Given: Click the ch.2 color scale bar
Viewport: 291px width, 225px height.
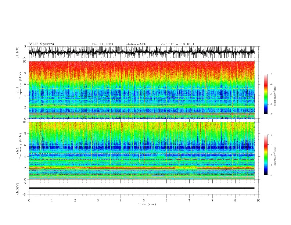Looking at the screenshot, I should pyautogui.click(x=266, y=155).
